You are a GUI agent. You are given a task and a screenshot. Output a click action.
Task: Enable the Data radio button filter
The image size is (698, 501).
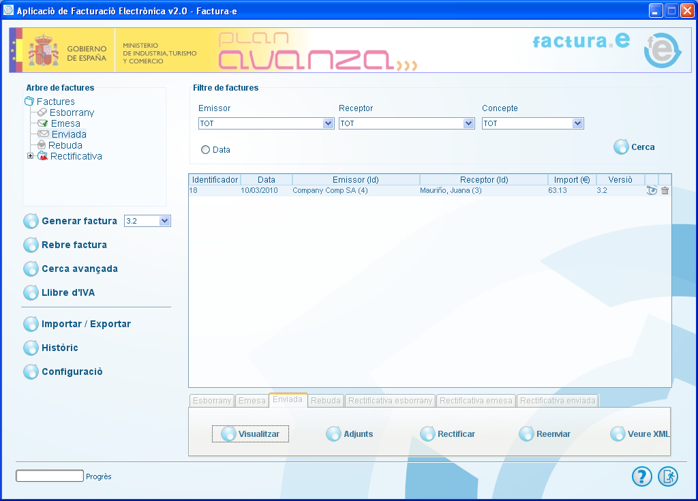point(205,150)
